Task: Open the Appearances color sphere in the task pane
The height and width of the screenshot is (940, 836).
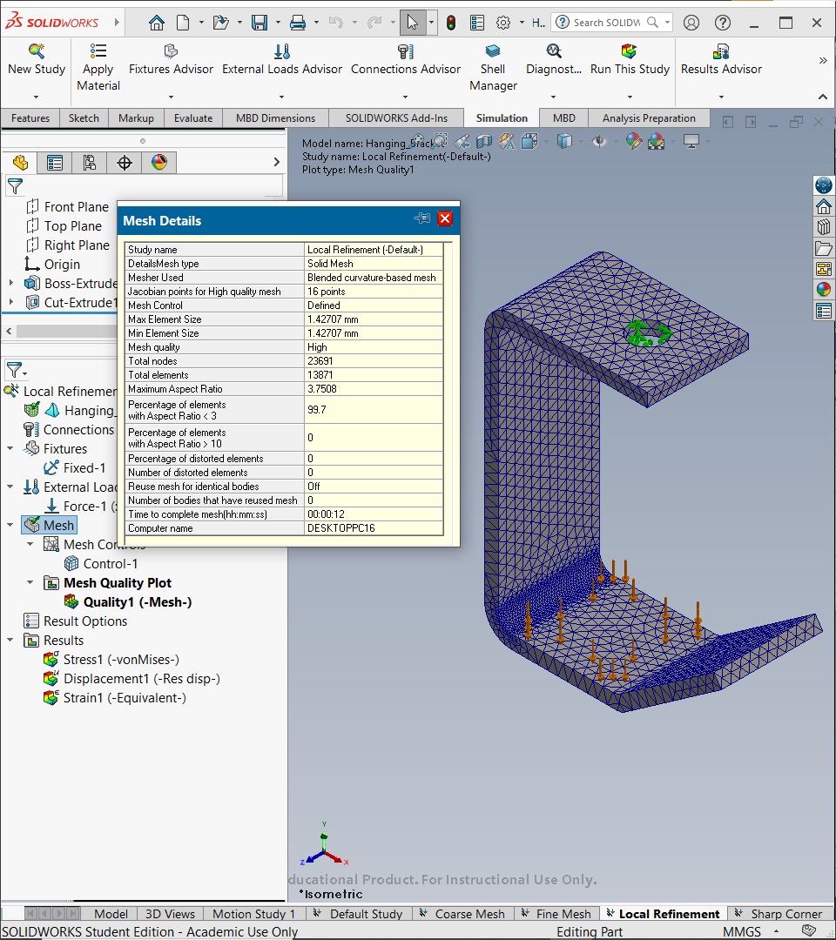Action: [x=824, y=290]
